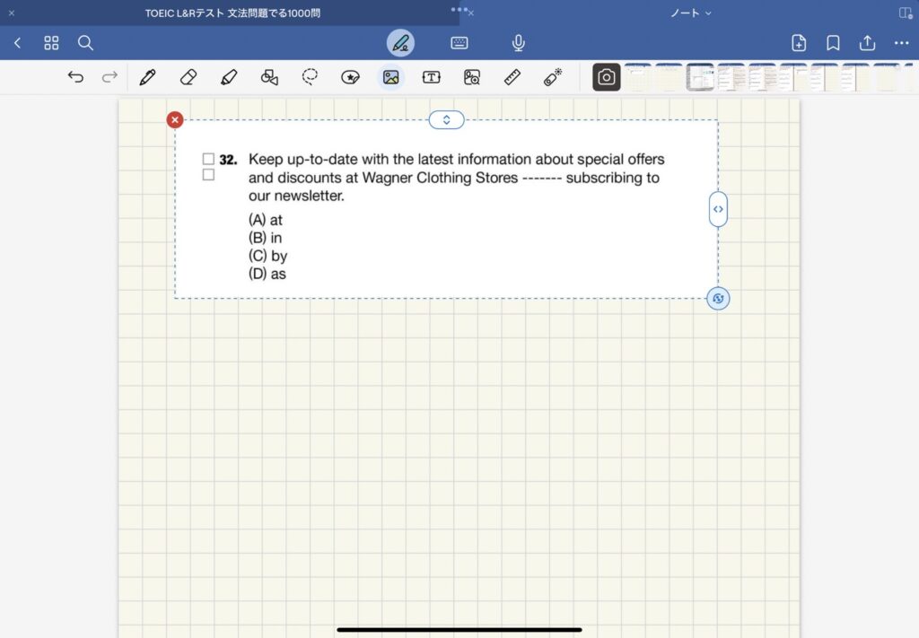Viewport: 919px width, 638px height.
Task: Open the camera to take photo
Action: (x=606, y=77)
